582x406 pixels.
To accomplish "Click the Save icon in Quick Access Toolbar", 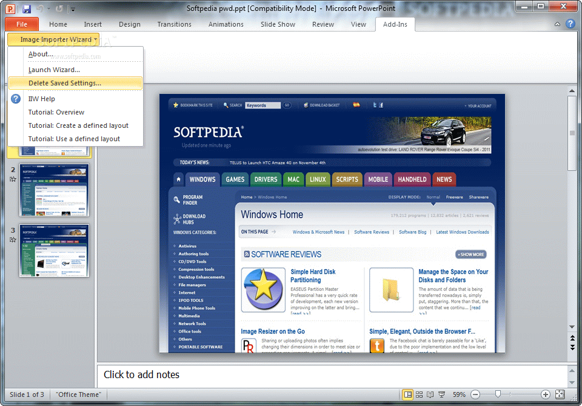I will point(26,9).
